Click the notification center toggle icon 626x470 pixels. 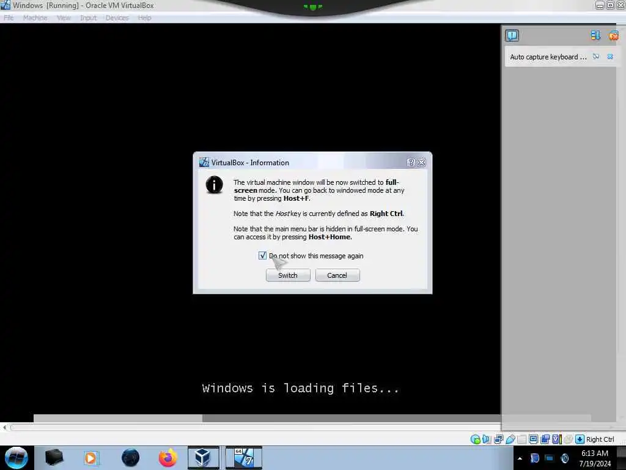tap(512, 35)
